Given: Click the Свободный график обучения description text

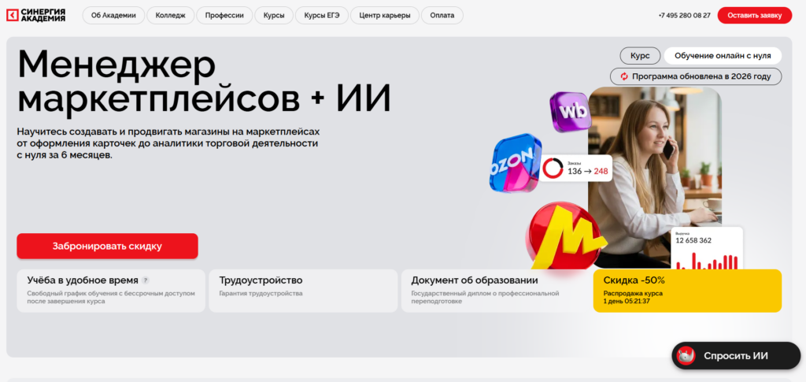Looking at the screenshot, I should point(111,297).
